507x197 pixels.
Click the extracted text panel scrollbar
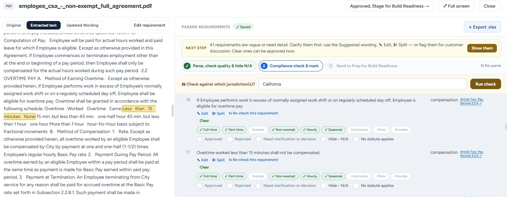tap(172, 110)
